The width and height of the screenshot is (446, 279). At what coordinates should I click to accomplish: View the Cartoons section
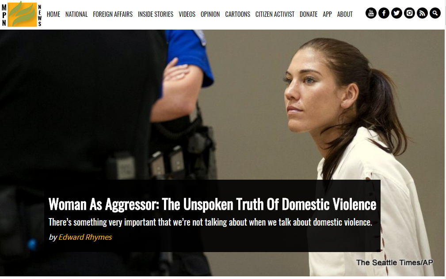tap(237, 14)
